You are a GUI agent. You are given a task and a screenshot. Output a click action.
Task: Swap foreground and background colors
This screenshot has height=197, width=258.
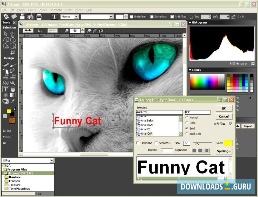click(x=14, y=109)
